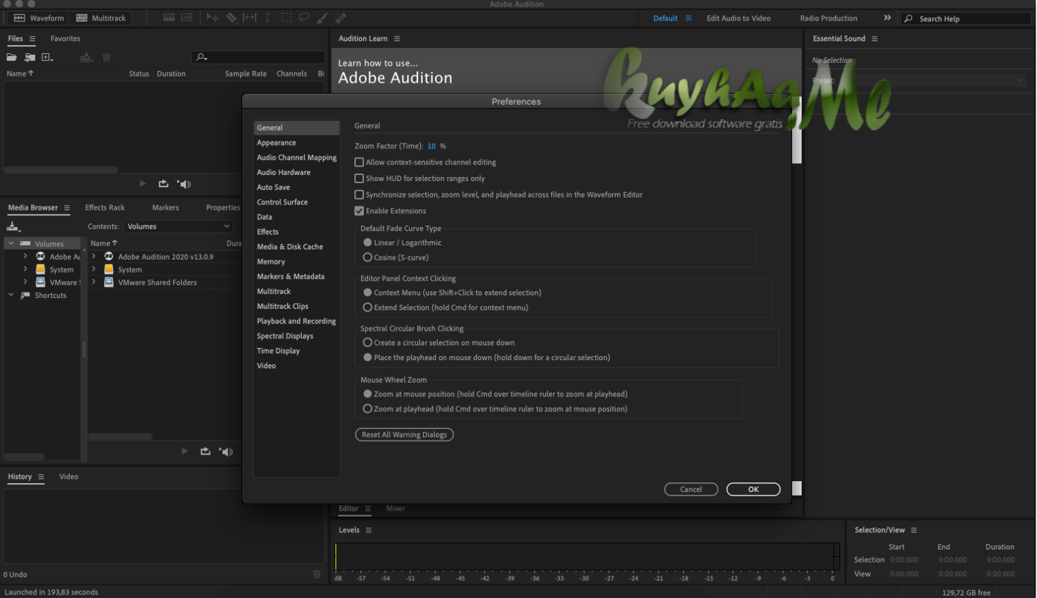
Task: Select the Paintbrush Selection tool
Action: click(322, 18)
